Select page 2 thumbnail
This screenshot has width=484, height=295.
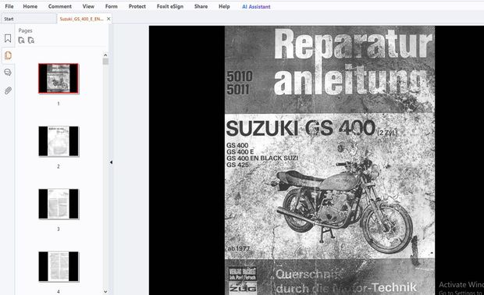pos(59,141)
